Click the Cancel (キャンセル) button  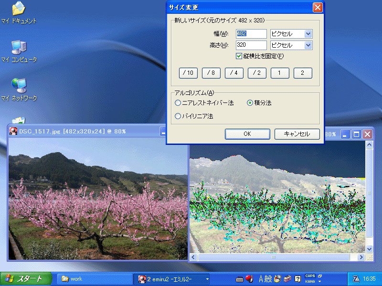pos(297,134)
